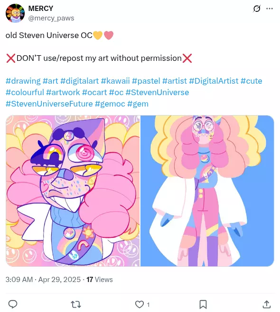Open the #pastel hashtag
Screen dimensions: 280x312
146,81
